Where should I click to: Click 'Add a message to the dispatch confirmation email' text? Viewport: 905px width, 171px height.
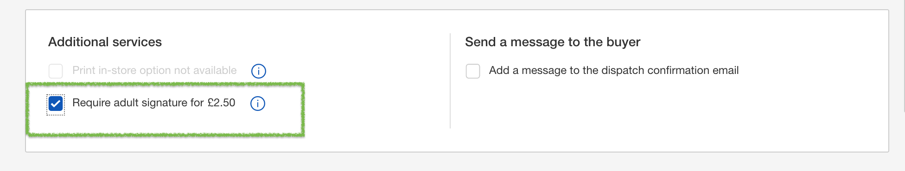(x=614, y=70)
